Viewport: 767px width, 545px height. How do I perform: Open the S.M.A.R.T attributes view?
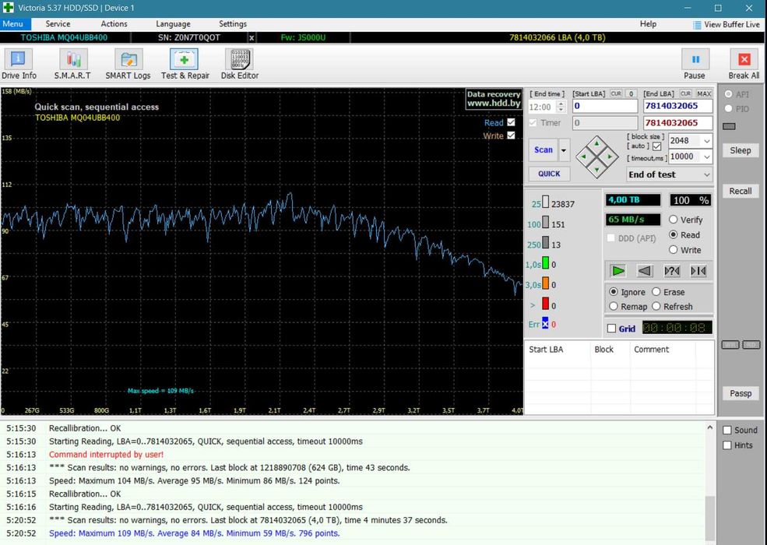pyautogui.click(x=72, y=64)
